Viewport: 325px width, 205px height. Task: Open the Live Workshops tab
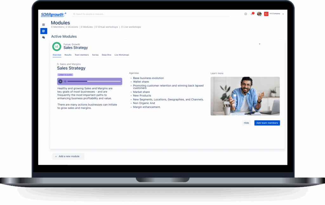pos(122,55)
